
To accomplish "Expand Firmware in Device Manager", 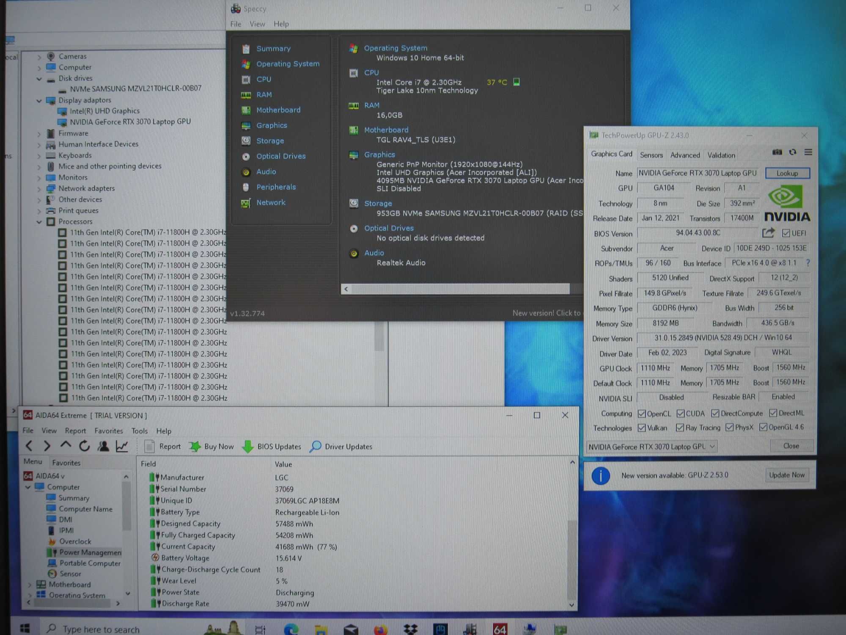I will (39, 134).
